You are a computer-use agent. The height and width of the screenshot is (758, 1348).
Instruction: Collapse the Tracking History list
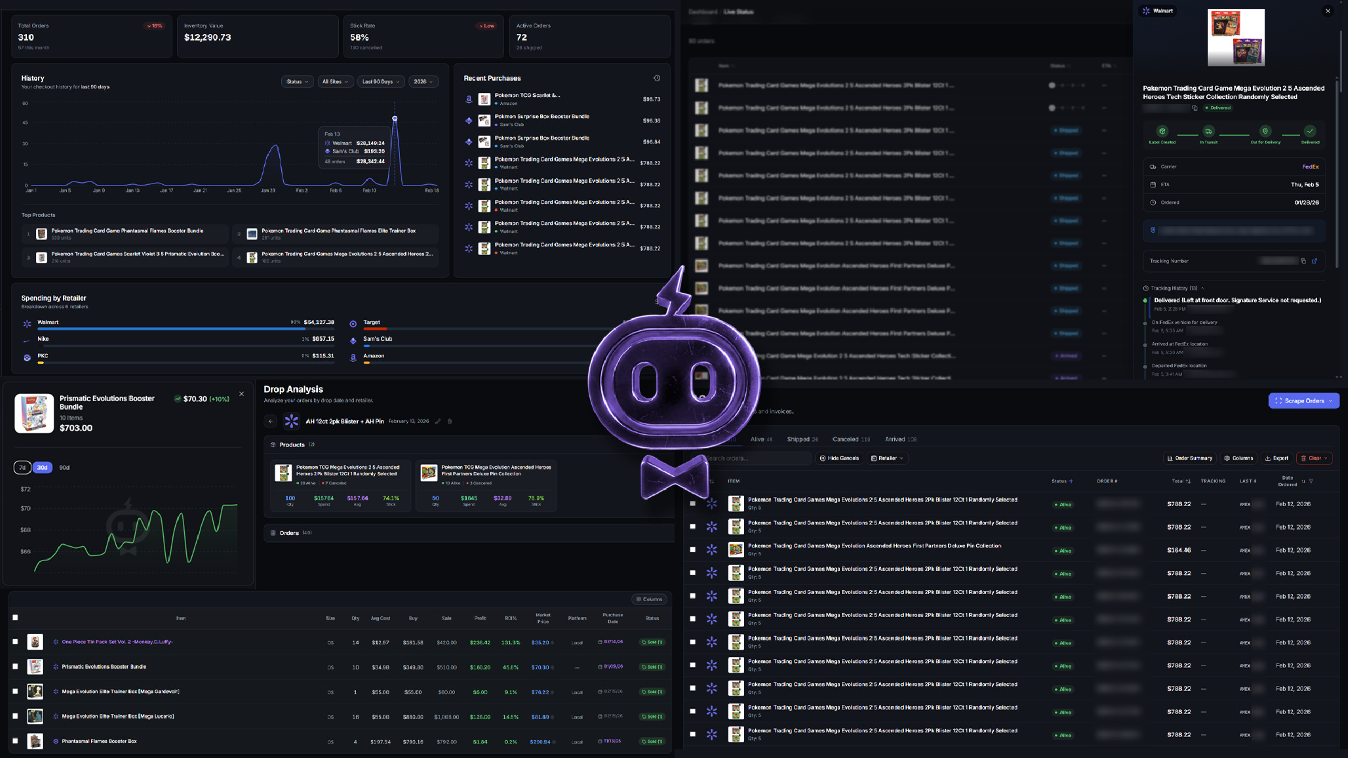click(x=1174, y=288)
